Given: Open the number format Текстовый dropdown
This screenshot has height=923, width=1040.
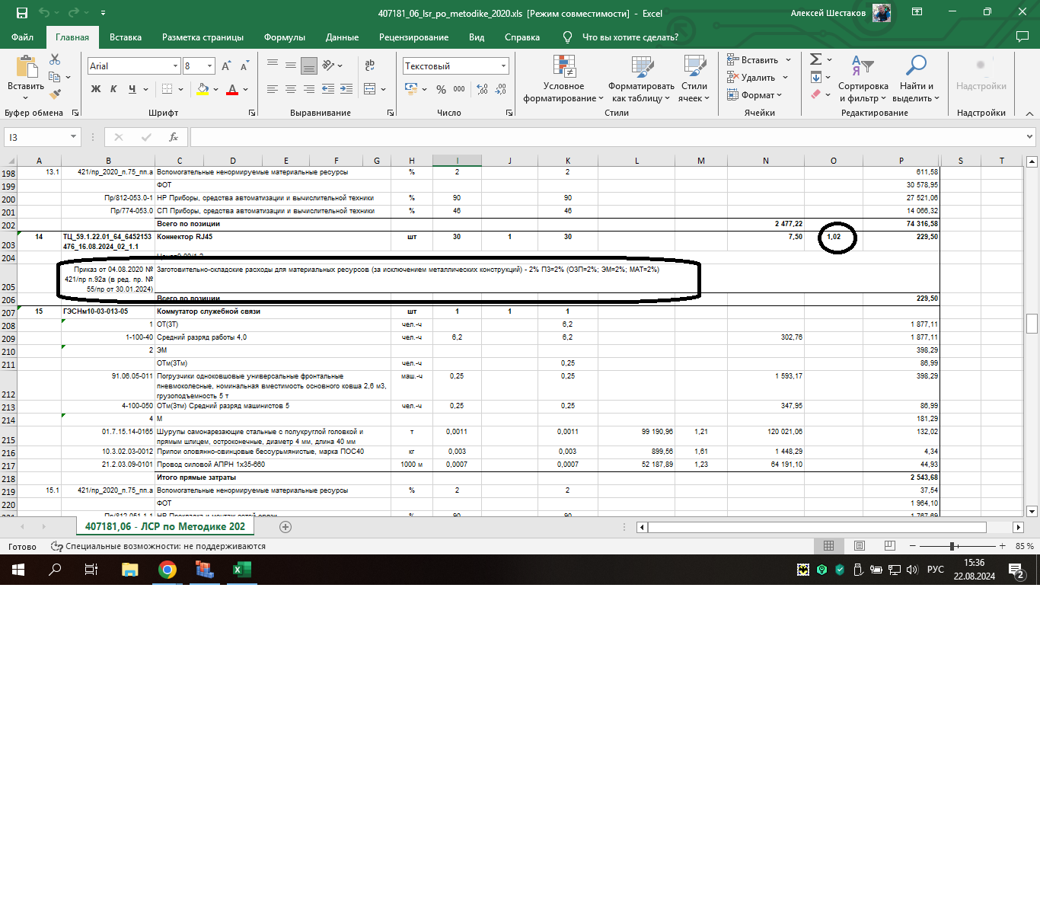Looking at the screenshot, I should [503, 66].
